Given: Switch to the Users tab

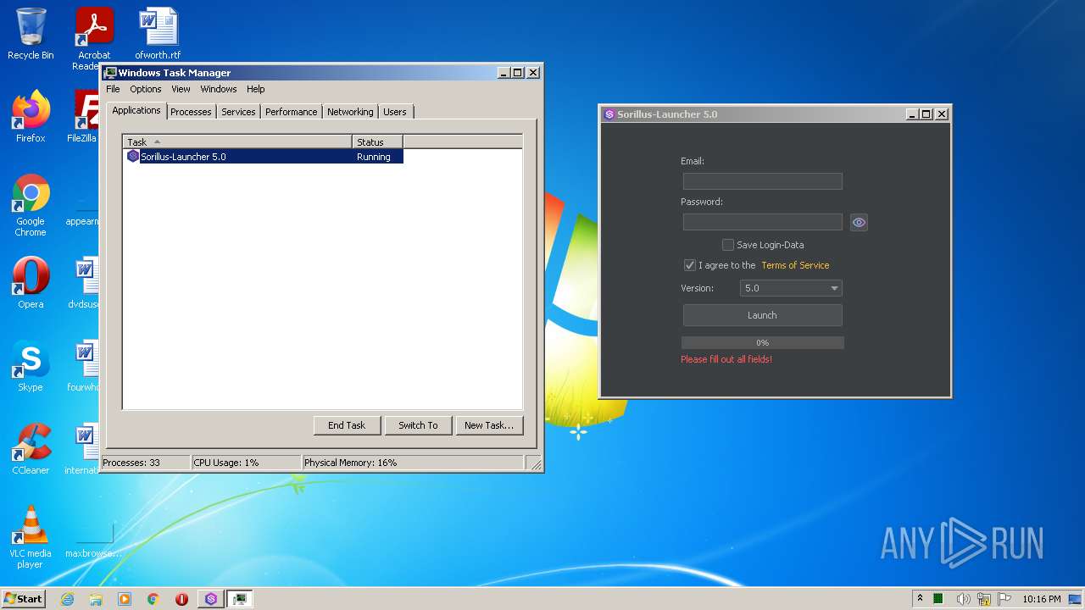Looking at the screenshot, I should [x=395, y=112].
